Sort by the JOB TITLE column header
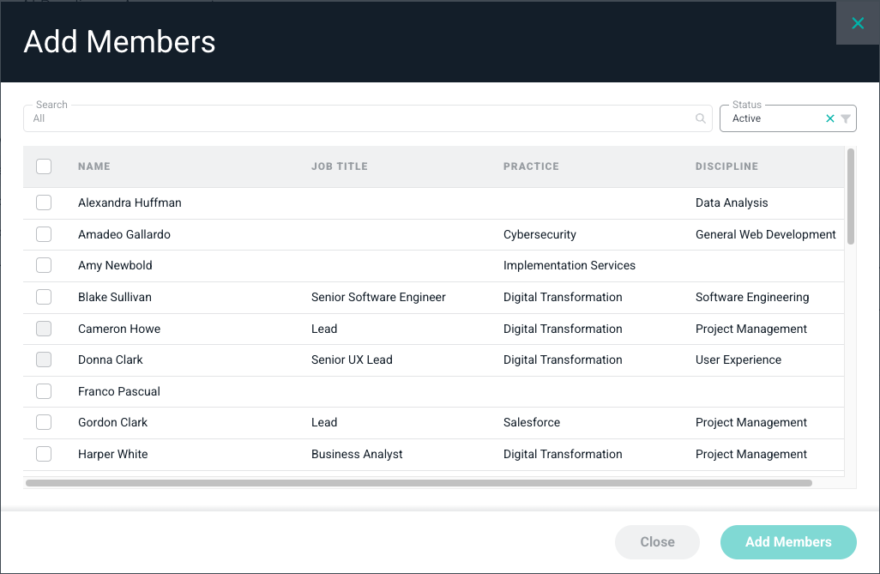The image size is (880, 574). coord(339,166)
